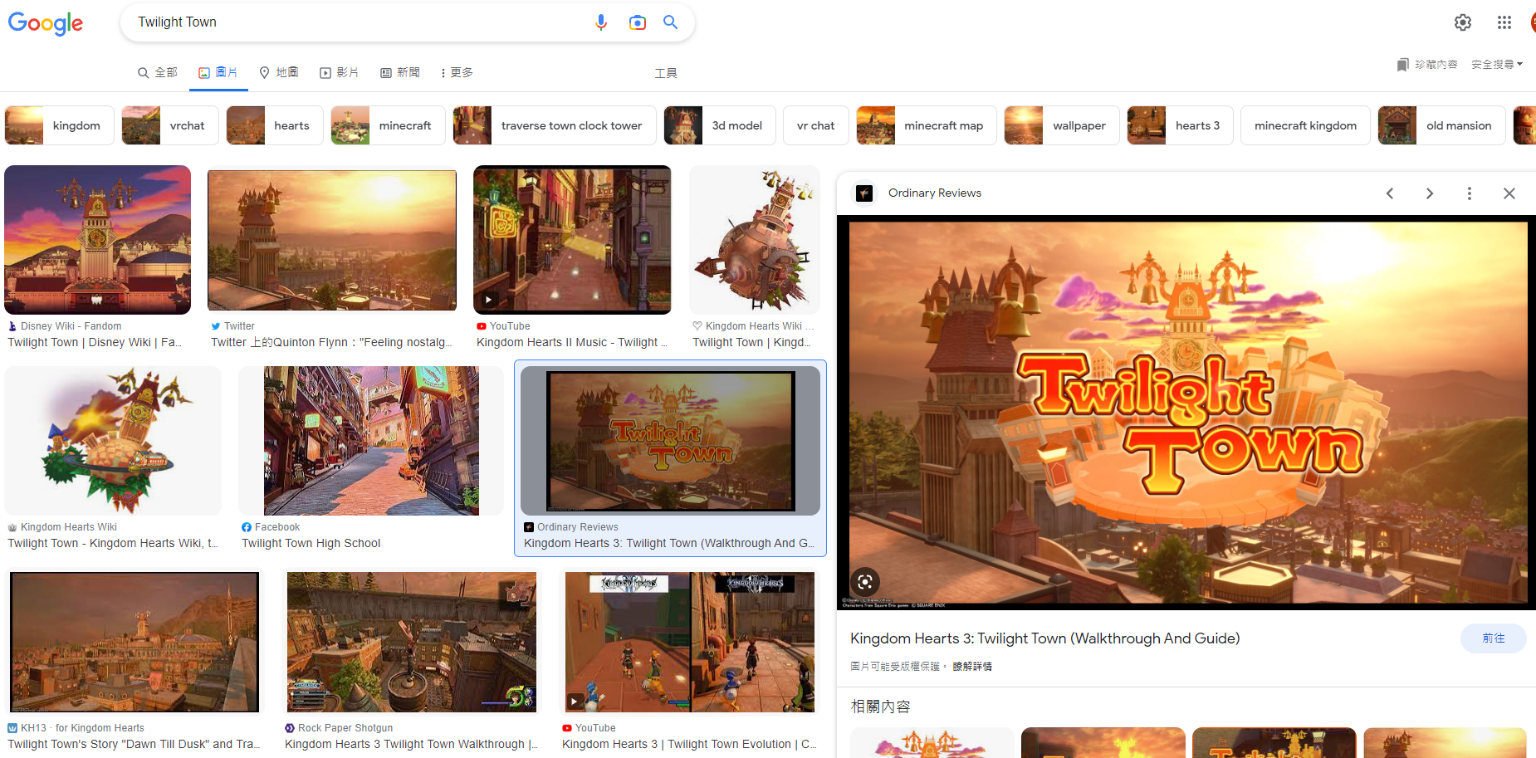Show next image in preview panel

tap(1430, 193)
